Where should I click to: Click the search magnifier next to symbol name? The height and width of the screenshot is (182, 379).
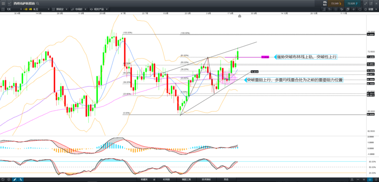click(38, 3)
